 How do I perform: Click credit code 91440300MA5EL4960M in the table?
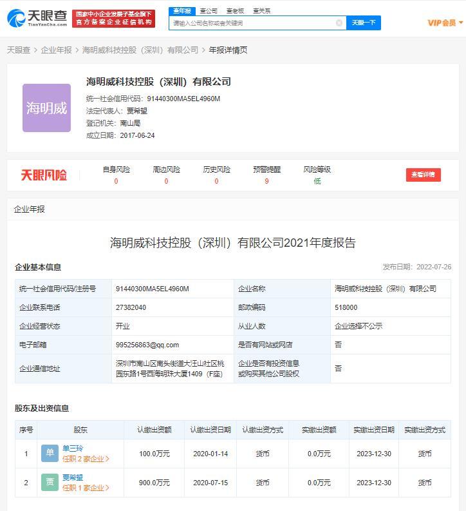[x=153, y=289]
